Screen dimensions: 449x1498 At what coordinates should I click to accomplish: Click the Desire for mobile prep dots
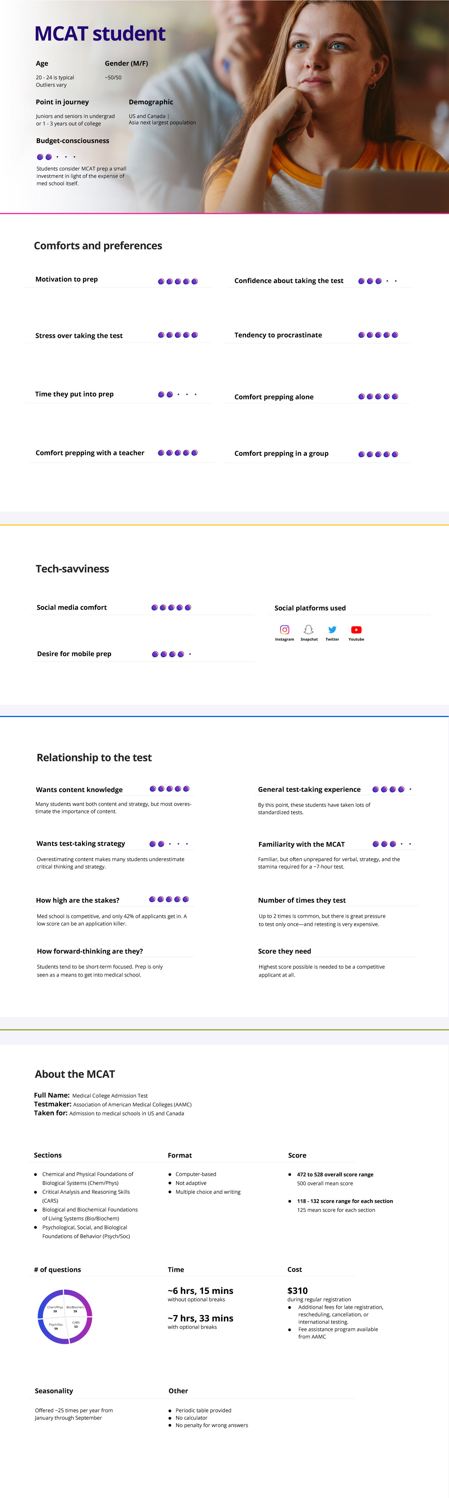(171, 654)
